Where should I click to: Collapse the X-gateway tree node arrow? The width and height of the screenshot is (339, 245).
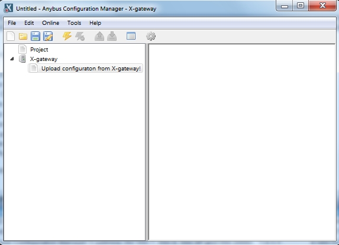tap(12, 59)
